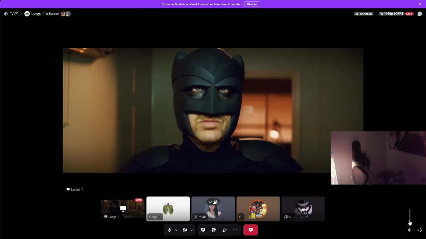Viewport: 426px width, 239px height.
Task: Dismiss the Streamer Mode banner
Action: click(420, 4)
